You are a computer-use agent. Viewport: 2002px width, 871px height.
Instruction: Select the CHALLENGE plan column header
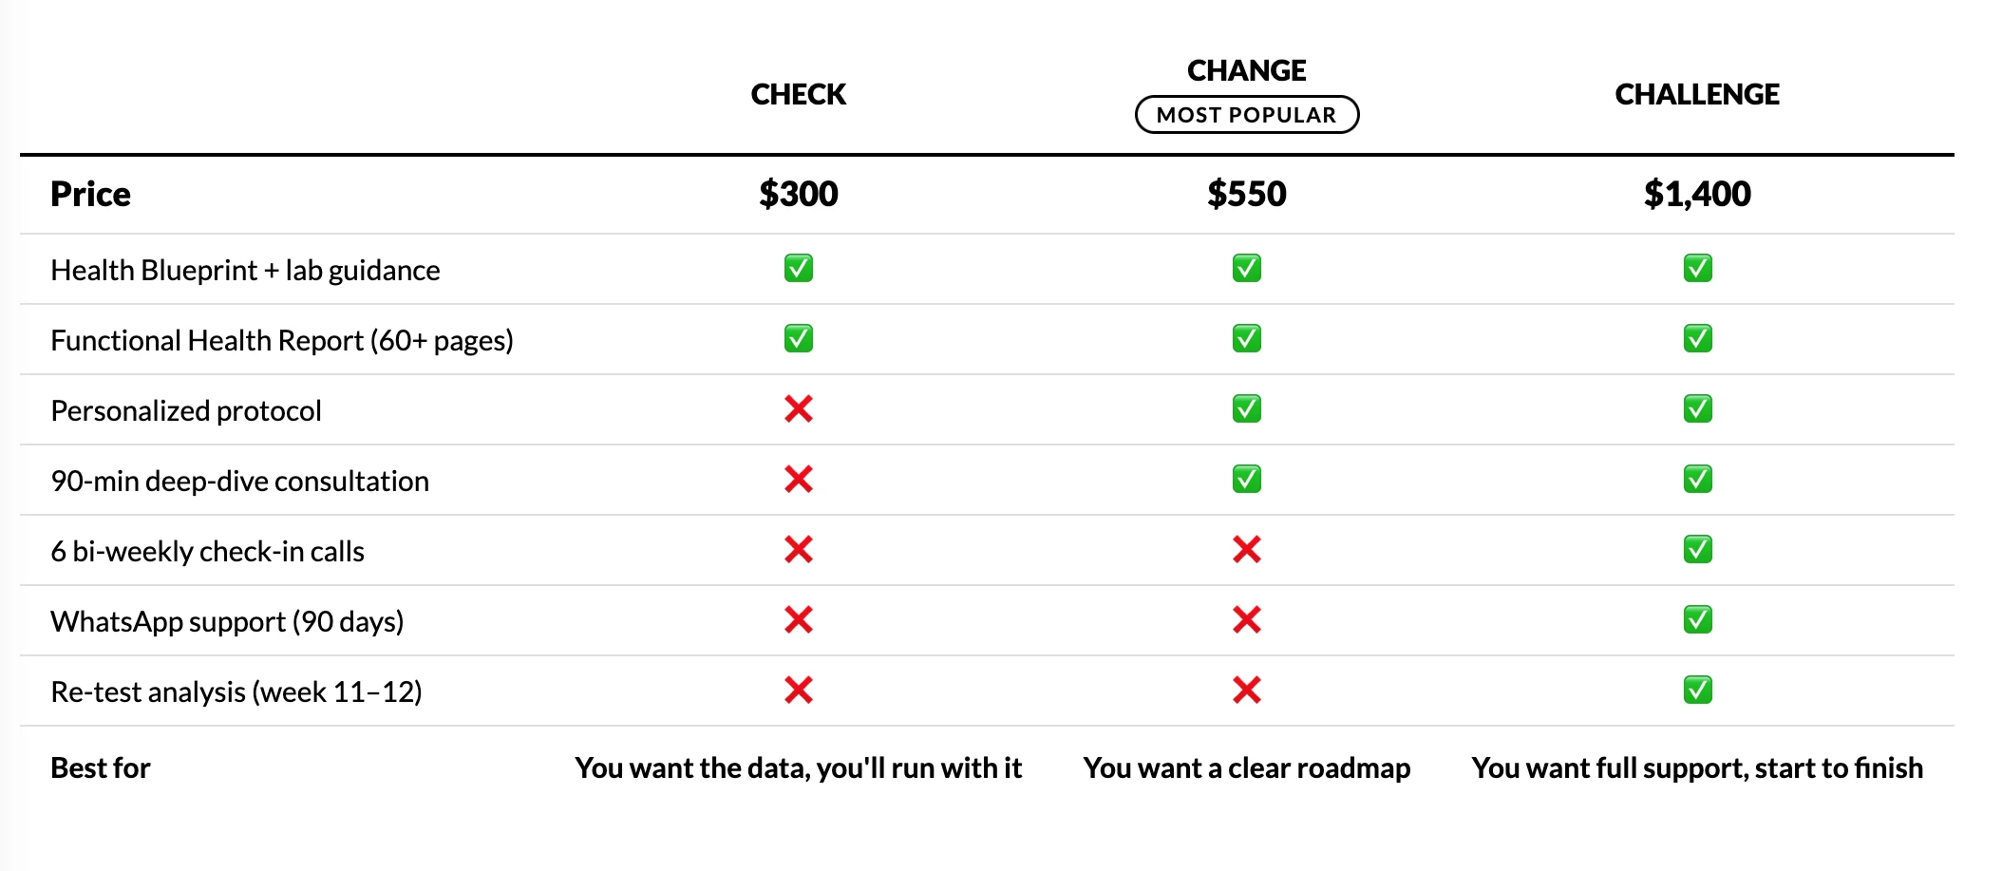coord(1697,94)
